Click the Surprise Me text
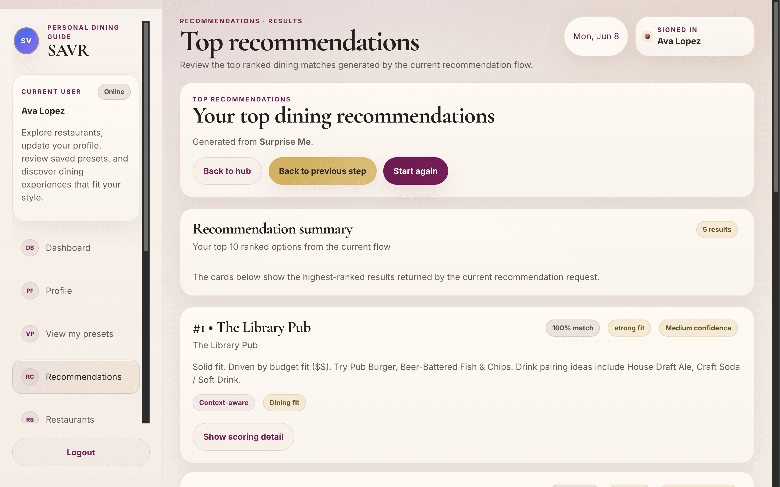The image size is (780, 487). (285, 142)
